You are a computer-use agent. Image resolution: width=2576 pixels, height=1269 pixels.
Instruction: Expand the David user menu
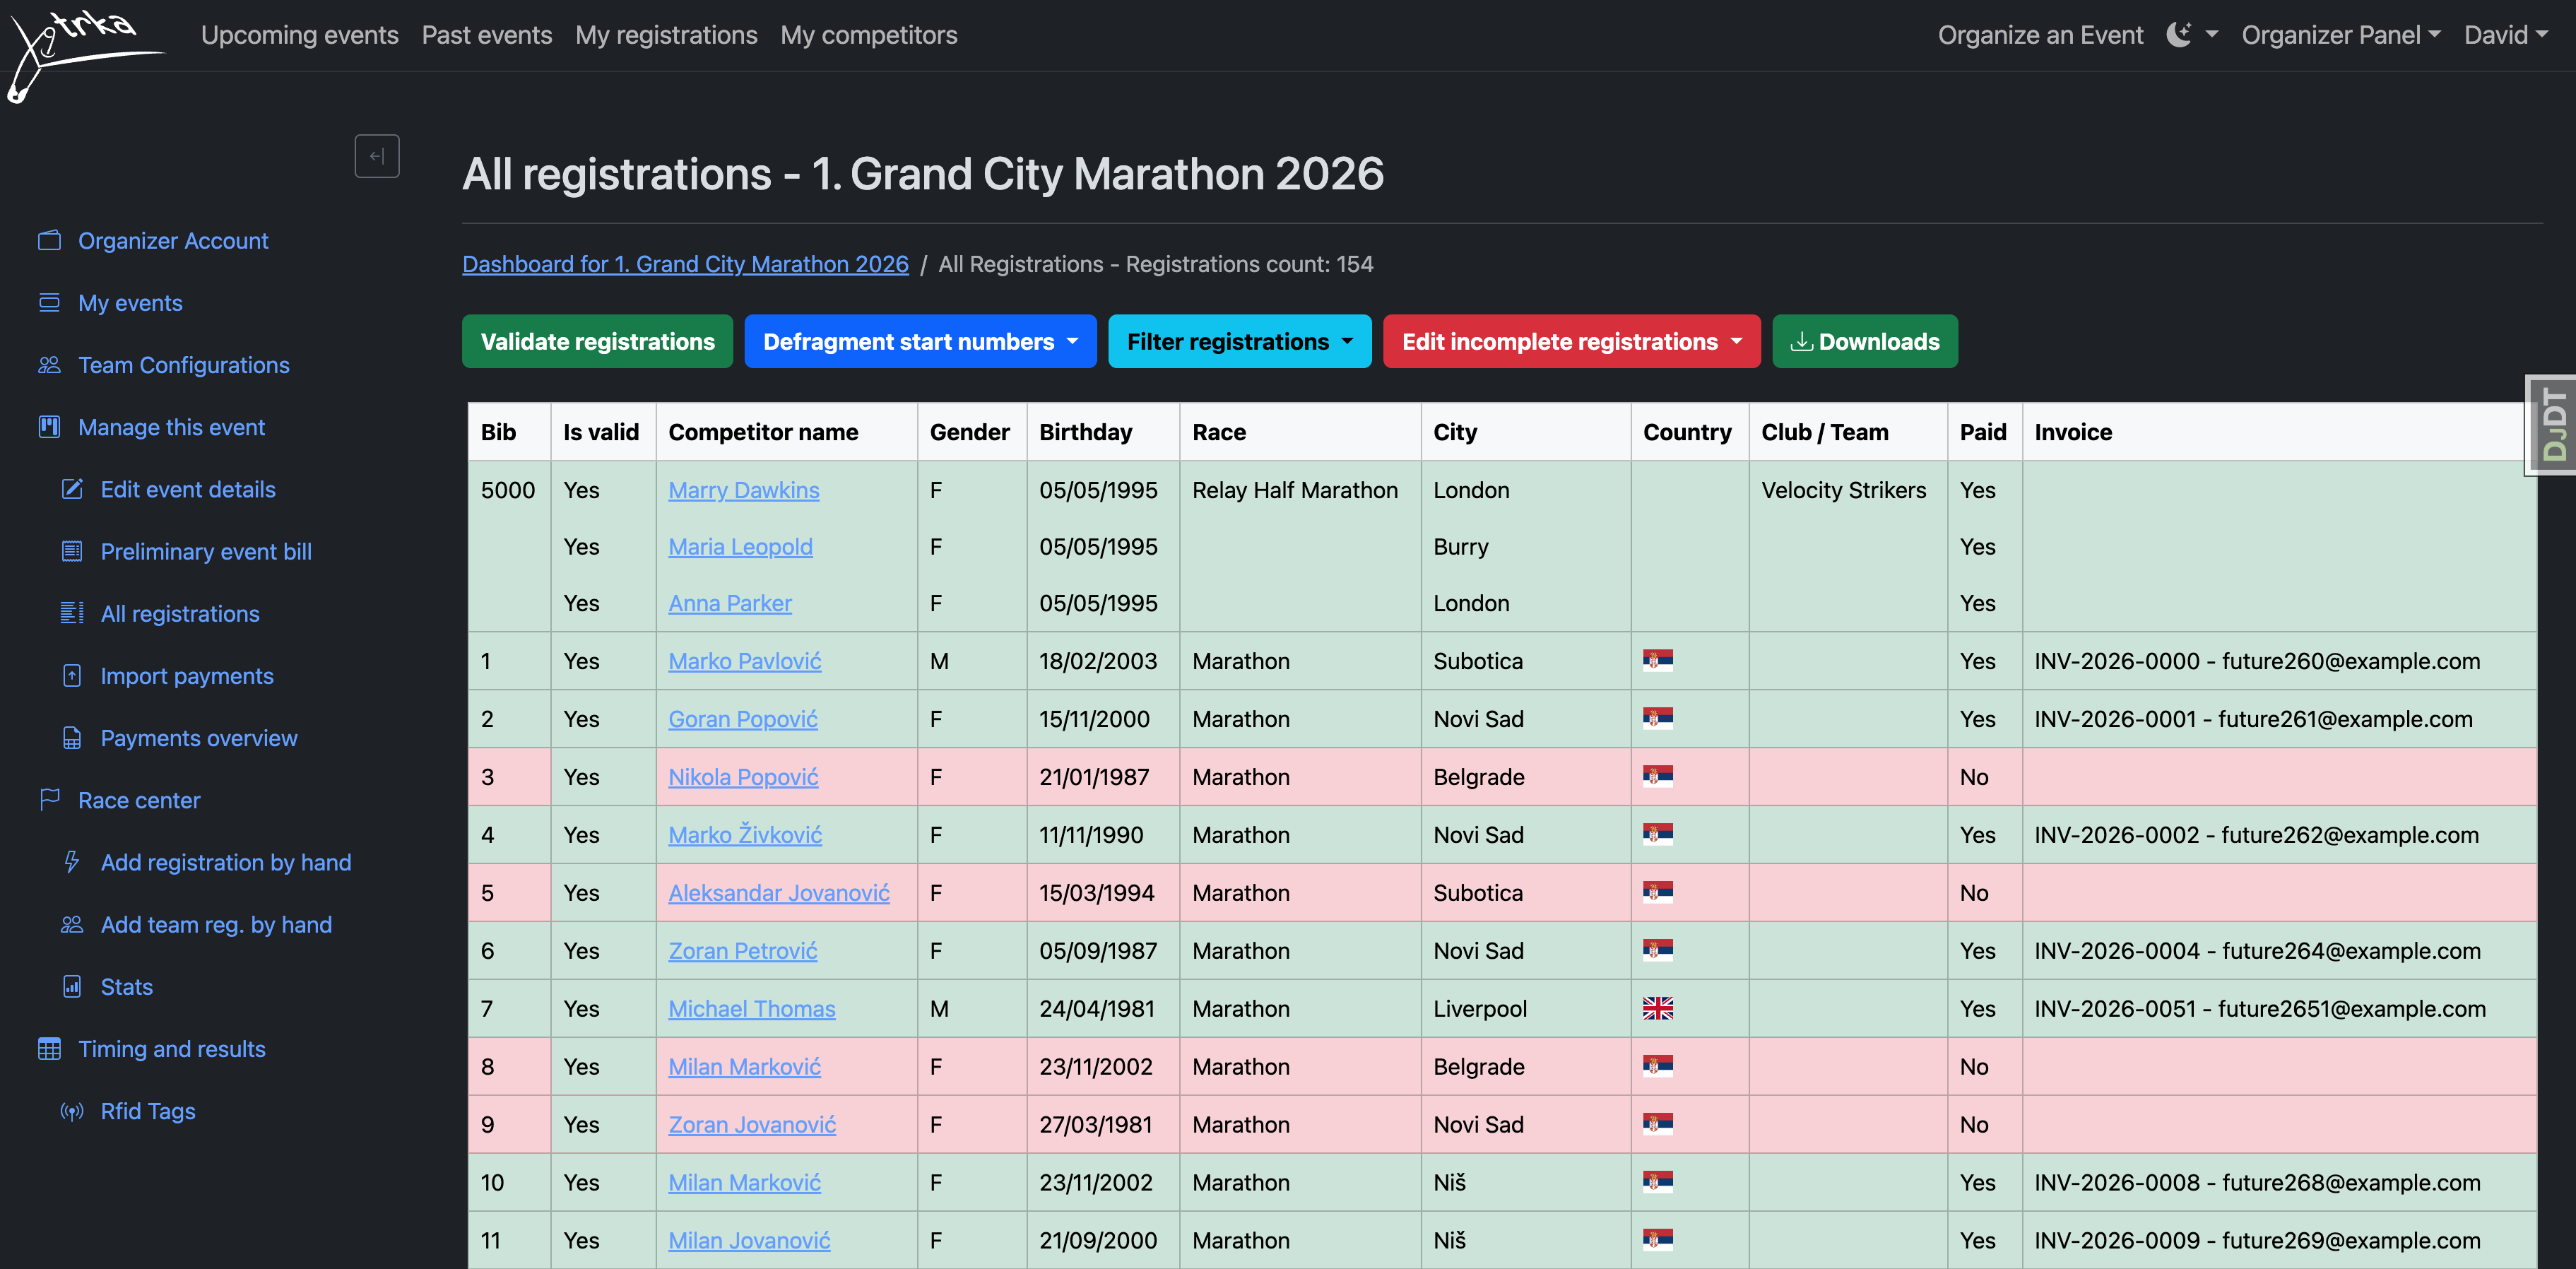point(2505,34)
